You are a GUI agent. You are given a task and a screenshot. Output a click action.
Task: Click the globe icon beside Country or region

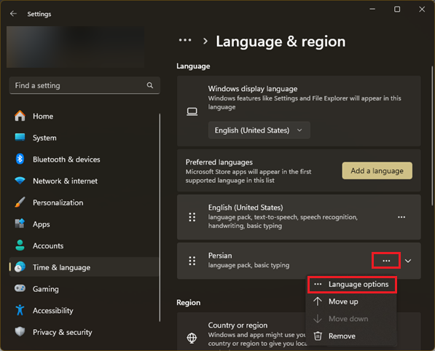(192, 338)
